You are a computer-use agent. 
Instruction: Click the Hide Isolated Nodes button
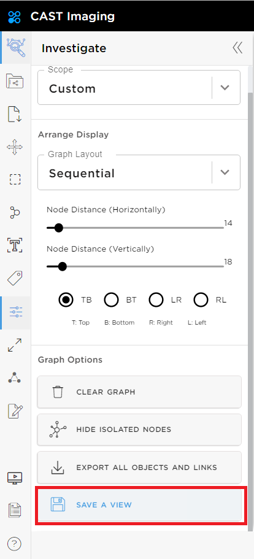tap(139, 430)
